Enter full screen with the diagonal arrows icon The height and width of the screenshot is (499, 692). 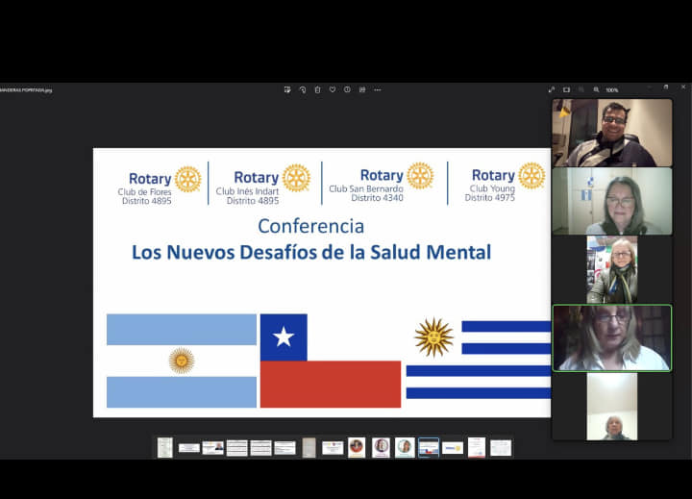tap(552, 89)
